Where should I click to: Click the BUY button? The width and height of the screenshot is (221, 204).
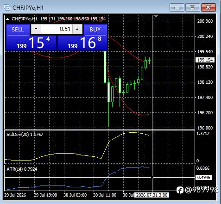pos(95,30)
